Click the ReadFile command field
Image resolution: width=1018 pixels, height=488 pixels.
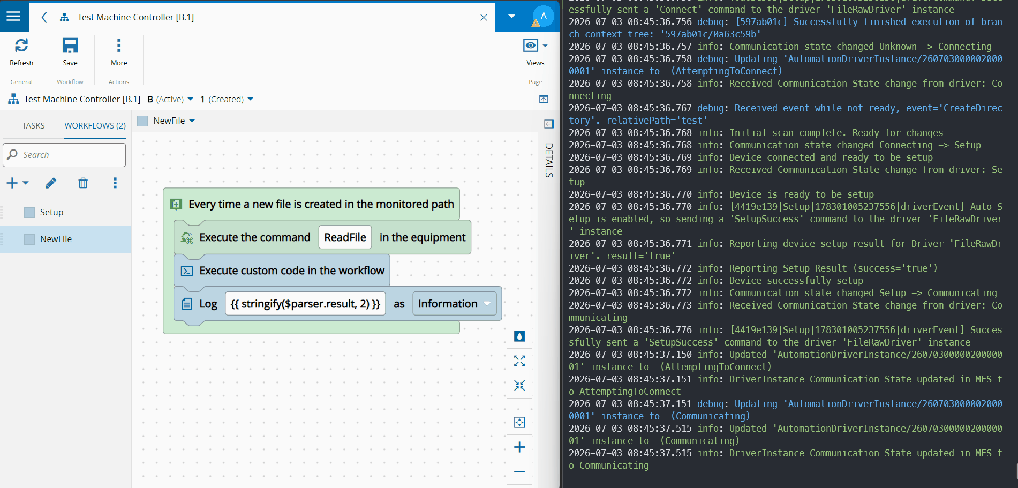click(345, 237)
